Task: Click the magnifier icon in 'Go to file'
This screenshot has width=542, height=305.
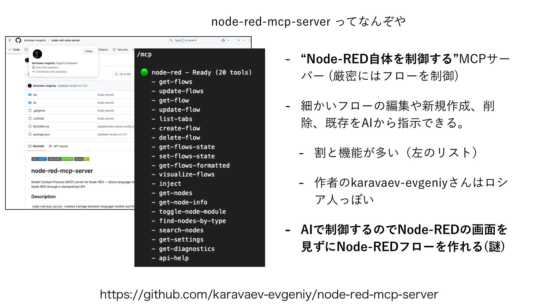Action: tap(116, 74)
